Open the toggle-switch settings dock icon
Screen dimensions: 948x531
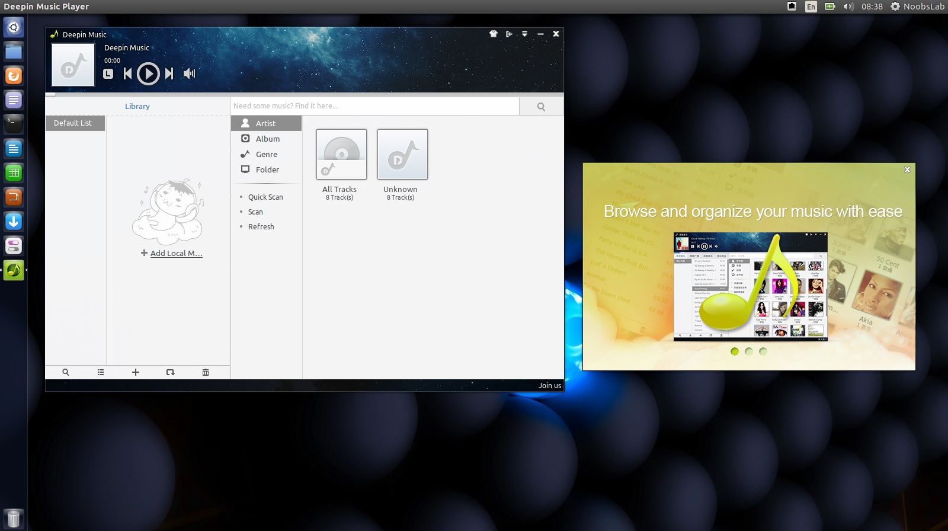(14, 246)
